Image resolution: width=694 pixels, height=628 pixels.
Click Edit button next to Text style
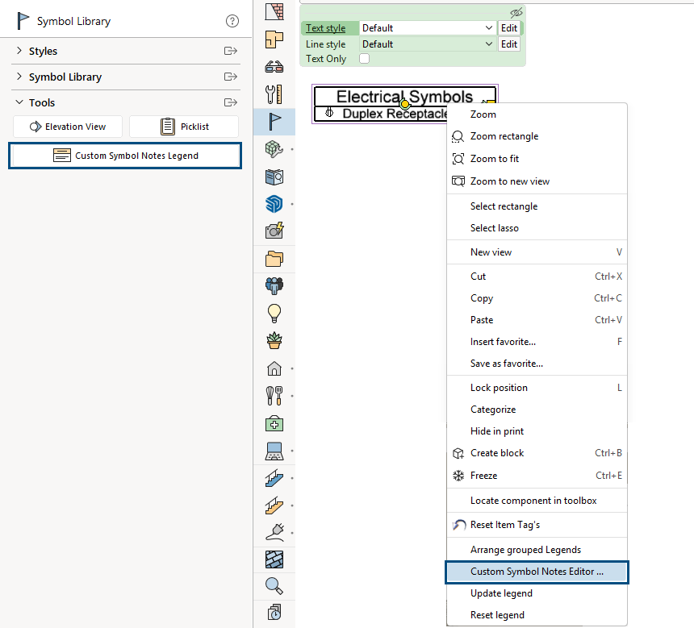[x=509, y=28]
